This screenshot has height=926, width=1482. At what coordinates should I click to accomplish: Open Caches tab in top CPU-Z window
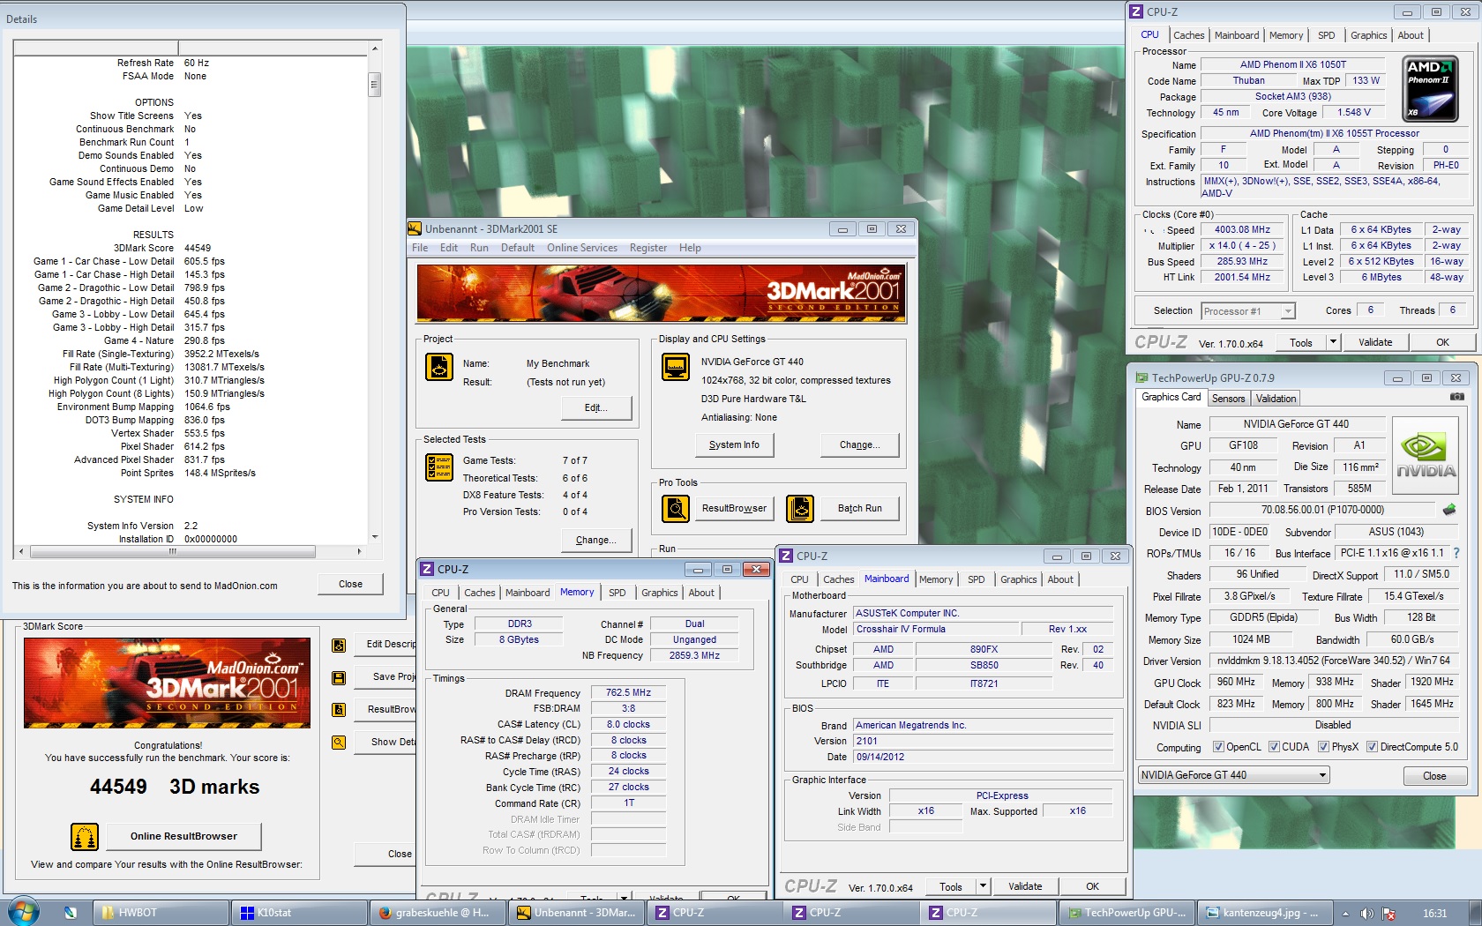tap(1188, 35)
